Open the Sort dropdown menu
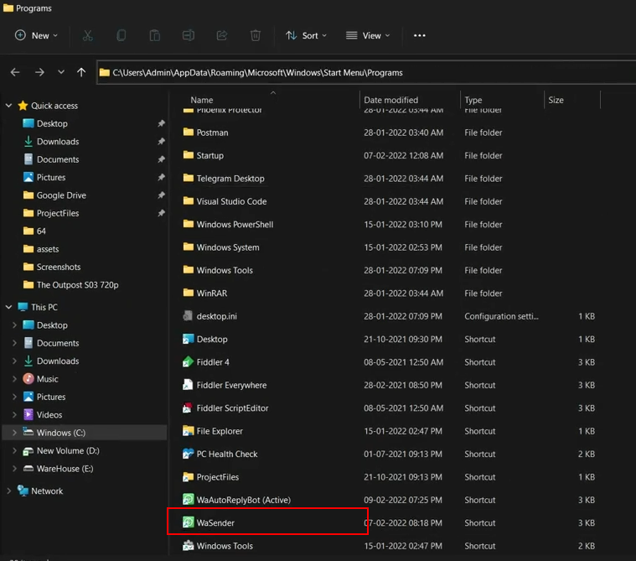The width and height of the screenshot is (636, 561). point(306,35)
